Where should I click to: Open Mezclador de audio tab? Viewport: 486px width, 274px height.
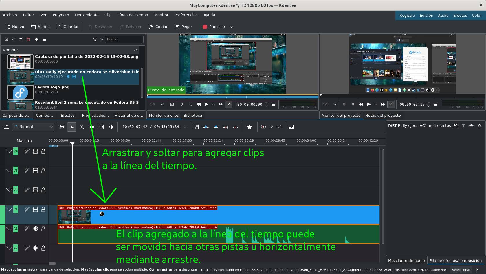click(x=406, y=260)
